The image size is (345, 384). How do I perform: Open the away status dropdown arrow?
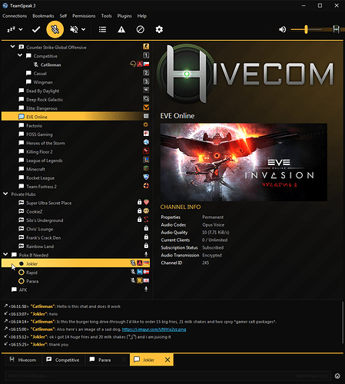[x=21, y=29]
